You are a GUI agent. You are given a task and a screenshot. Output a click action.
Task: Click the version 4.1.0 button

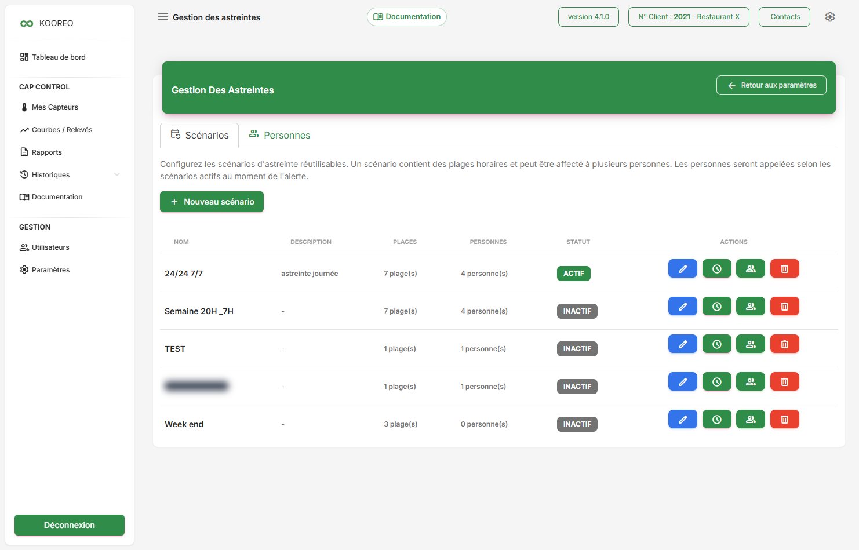click(588, 17)
